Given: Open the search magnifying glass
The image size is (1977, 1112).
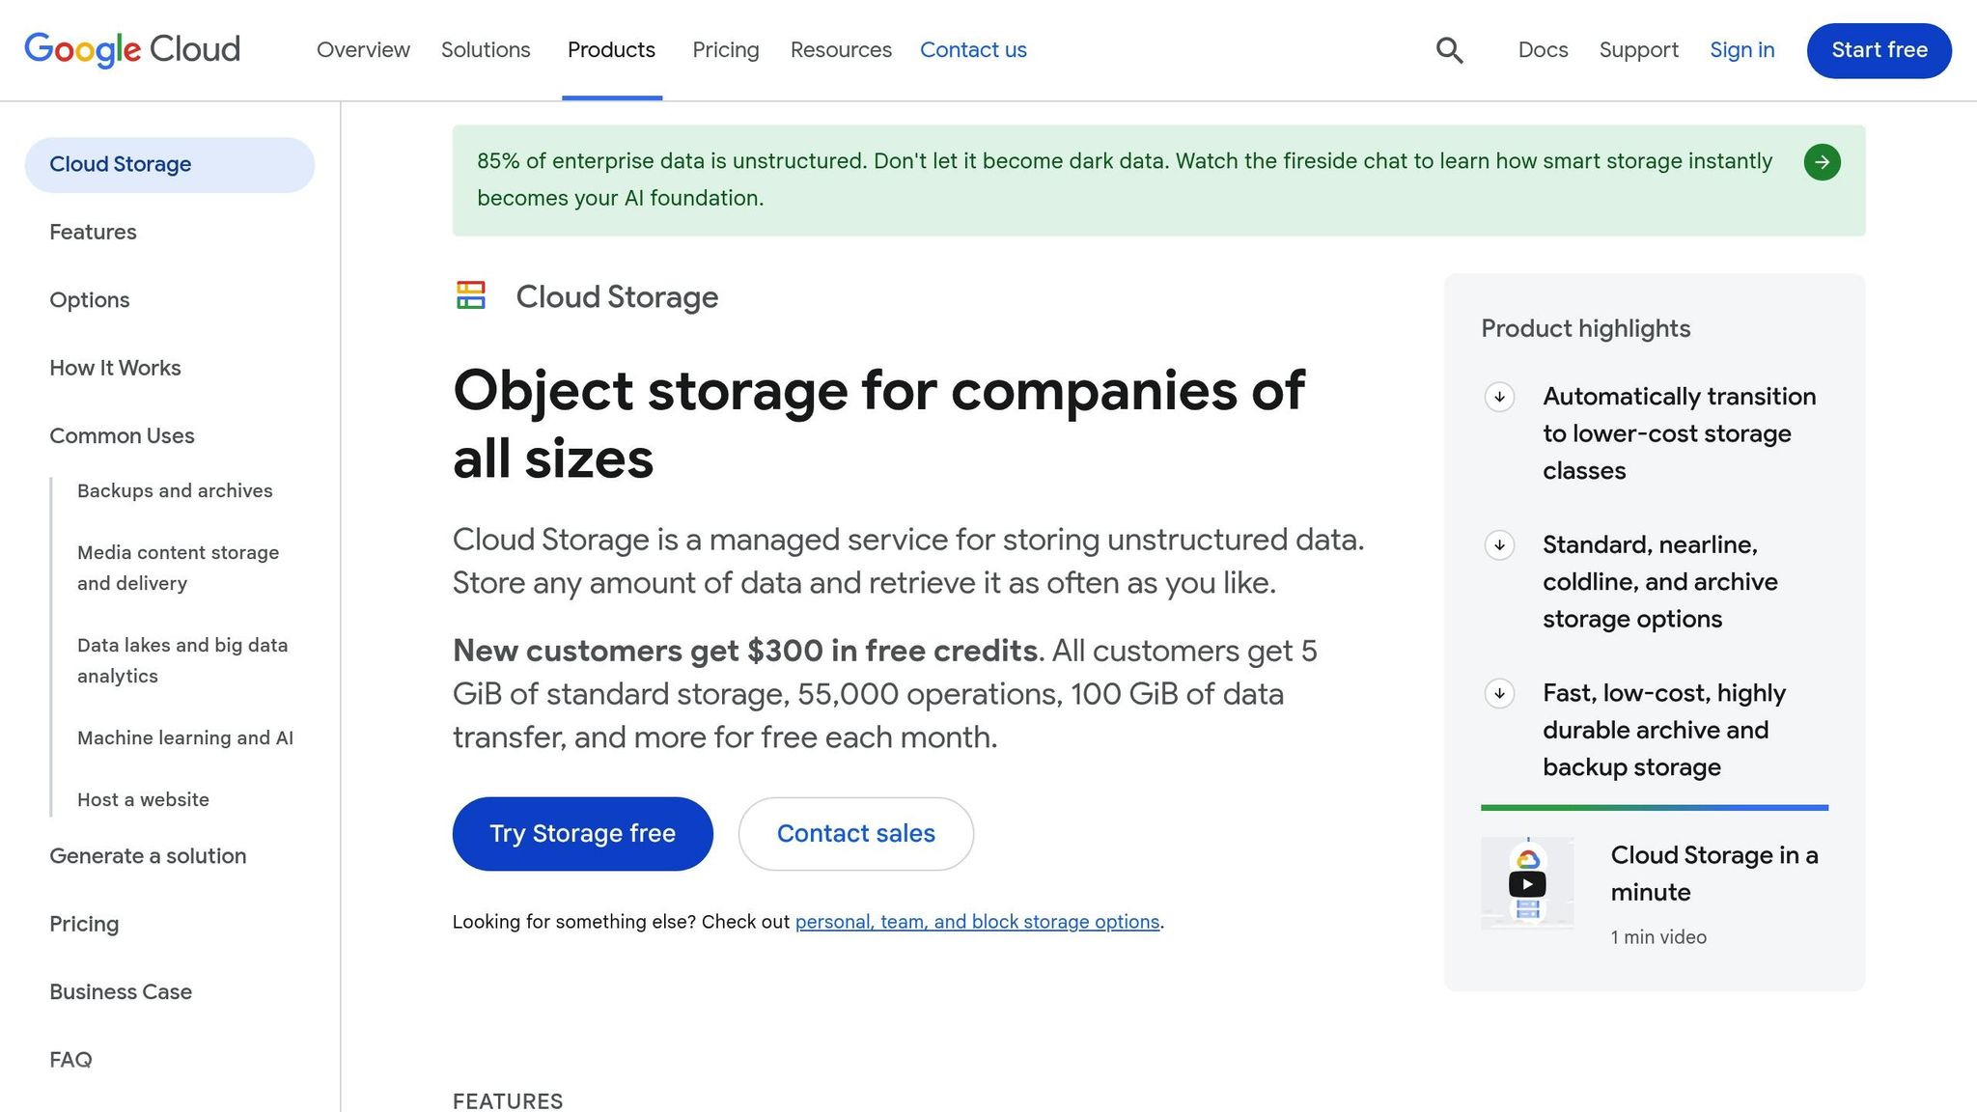Looking at the screenshot, I should coord(1449,49).
